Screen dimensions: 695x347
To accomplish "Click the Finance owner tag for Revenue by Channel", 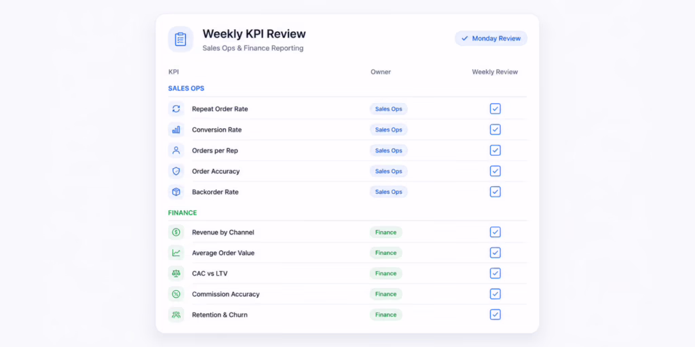I will [386, 232].
